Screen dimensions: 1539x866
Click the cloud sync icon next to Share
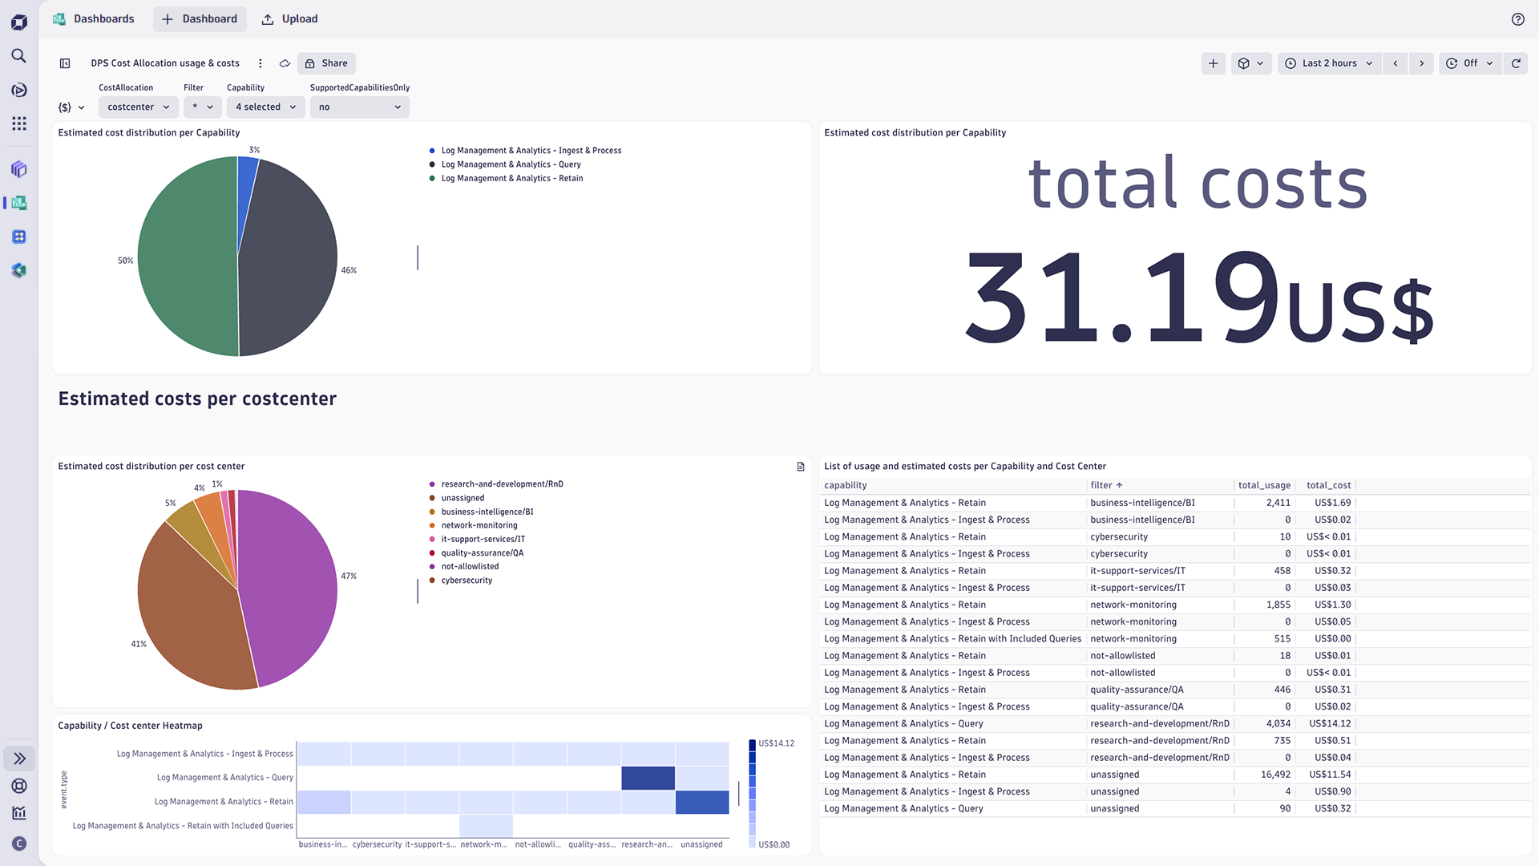point(285,63)
